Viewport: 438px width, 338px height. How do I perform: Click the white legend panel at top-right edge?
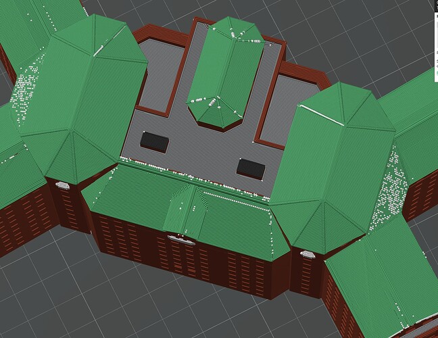click(436, 47)
